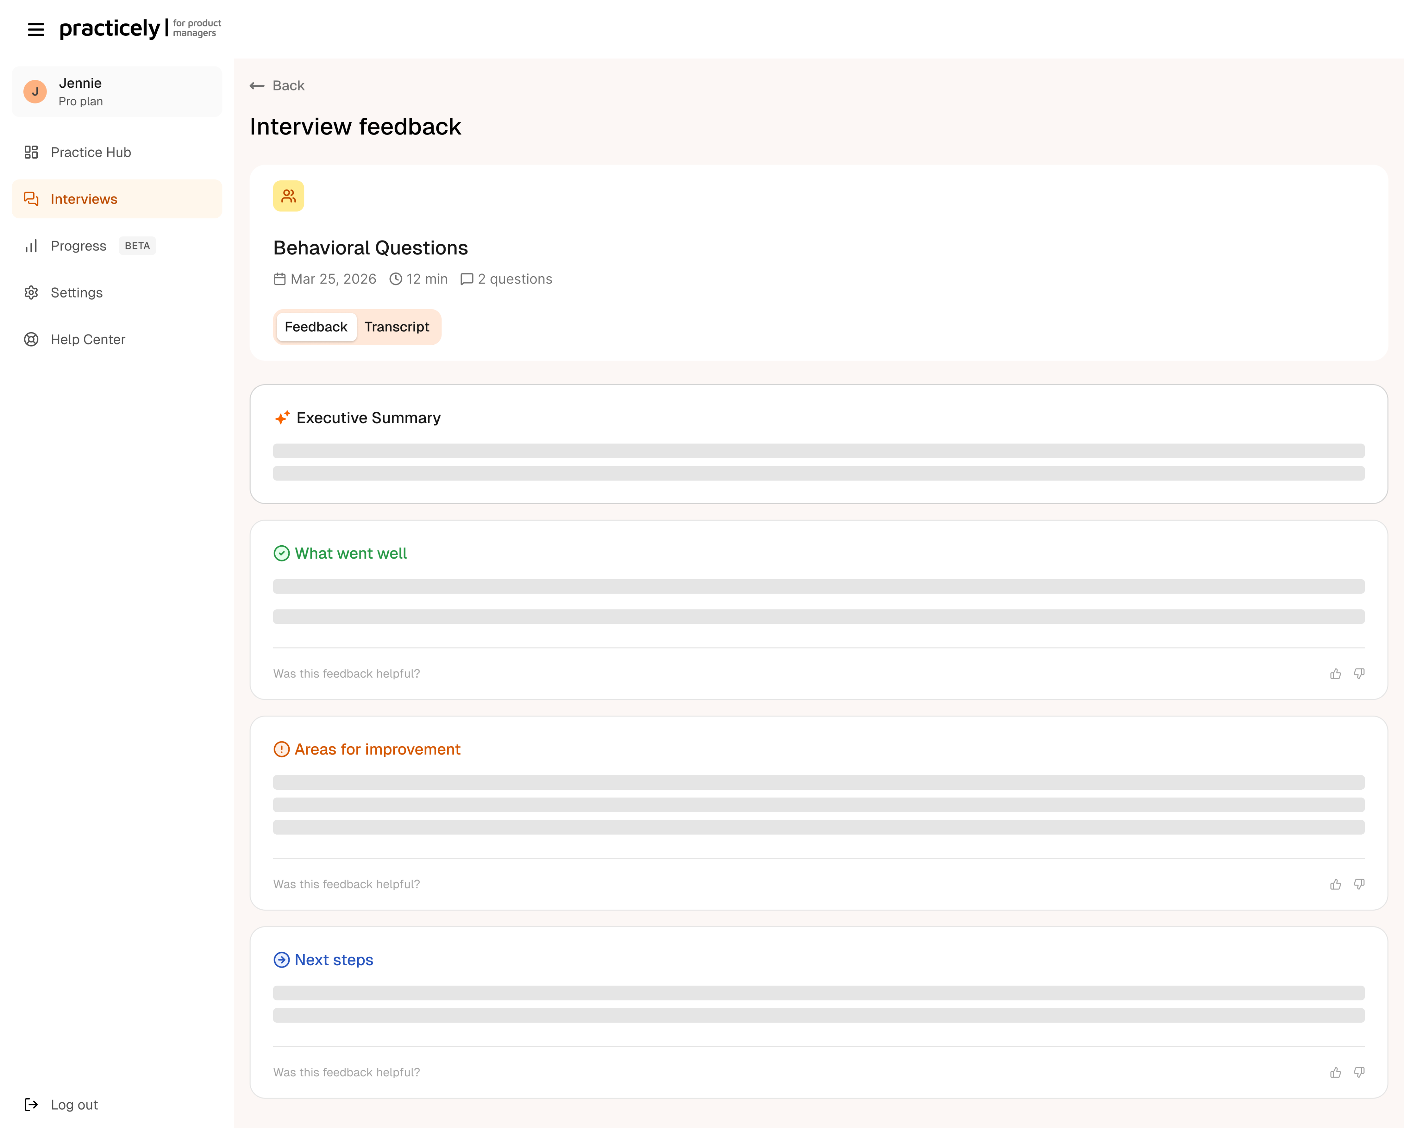The image size is (1404, 1128).
Task: Like the Next steps feedback
Action: point(1335,1072)
